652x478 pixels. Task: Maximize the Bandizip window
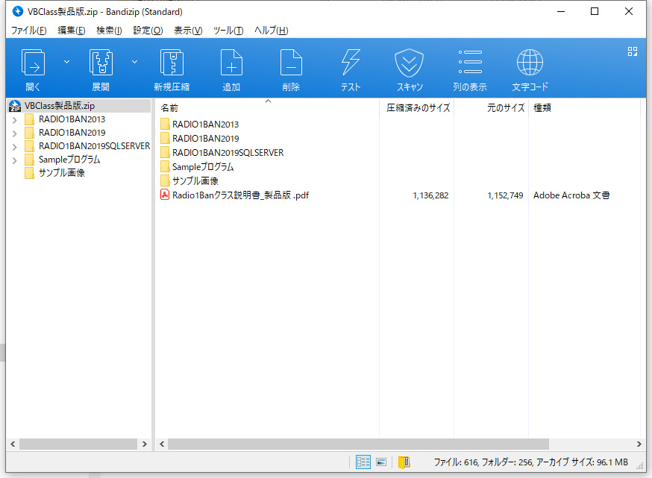click(x=595, y=11)
